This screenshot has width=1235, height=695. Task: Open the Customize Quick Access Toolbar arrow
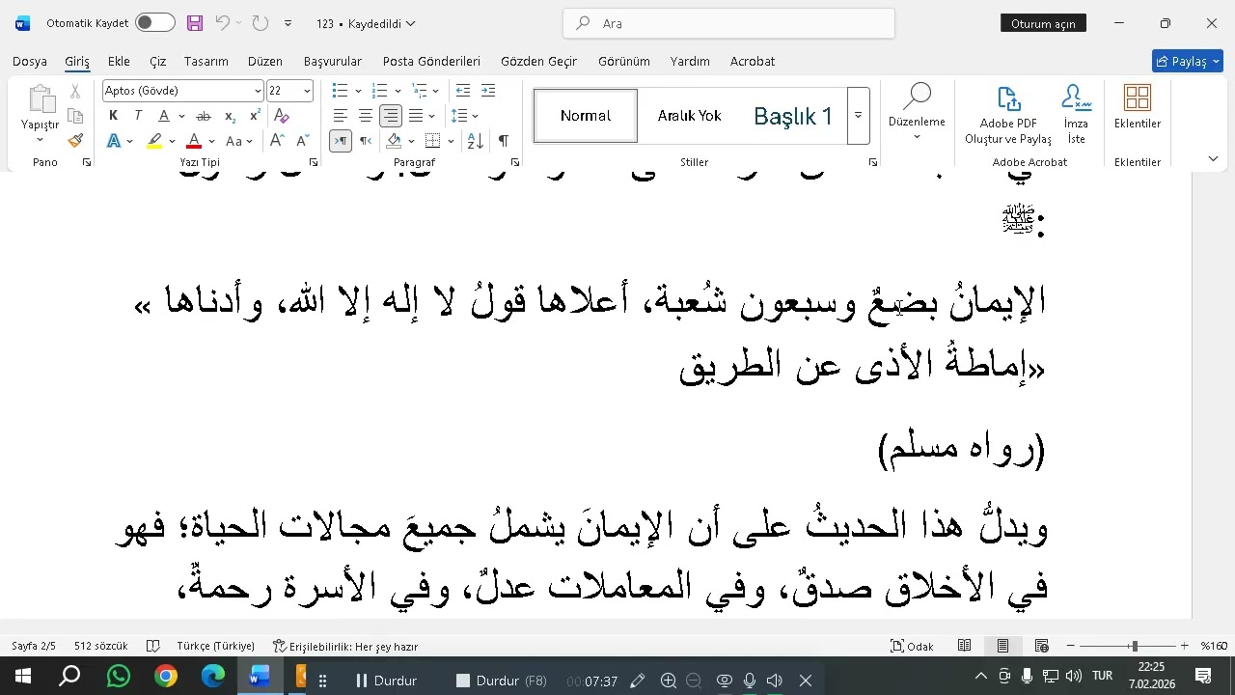288,23
